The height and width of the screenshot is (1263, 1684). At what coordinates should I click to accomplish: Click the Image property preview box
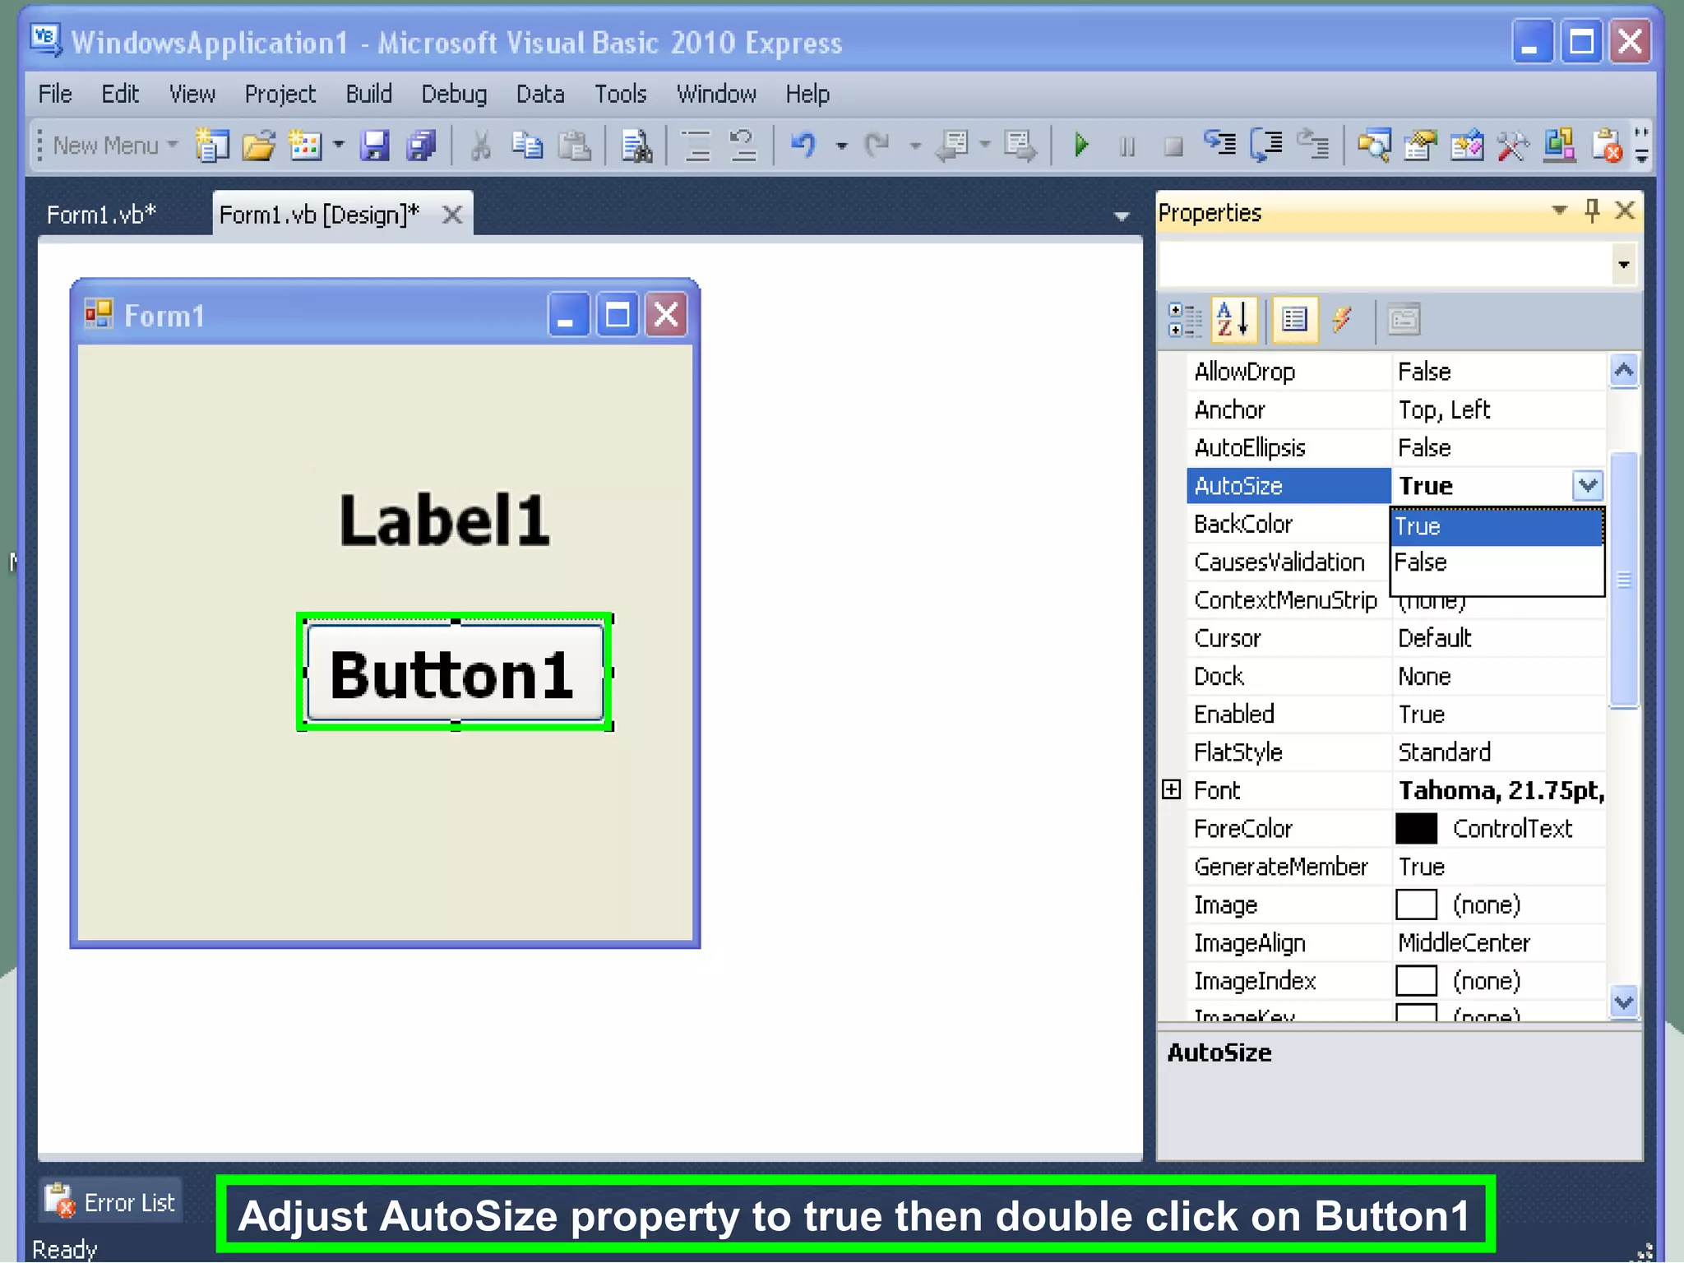[1416, 904]
